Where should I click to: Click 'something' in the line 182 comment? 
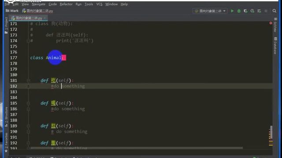click(73, 86)
